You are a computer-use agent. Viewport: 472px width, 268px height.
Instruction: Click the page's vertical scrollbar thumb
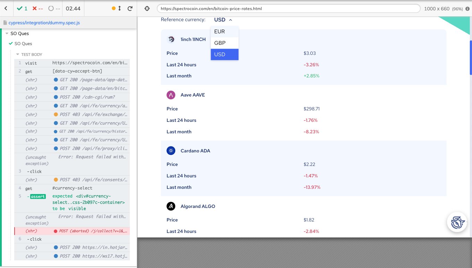coord(471,57)
